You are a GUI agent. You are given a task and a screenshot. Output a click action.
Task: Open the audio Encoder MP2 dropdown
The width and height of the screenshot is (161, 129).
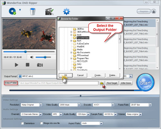click(x=61, y=114)
